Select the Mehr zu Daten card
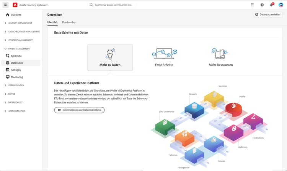Image resolution: width=287 pixels, height=171 pixels. pos(110,58)
